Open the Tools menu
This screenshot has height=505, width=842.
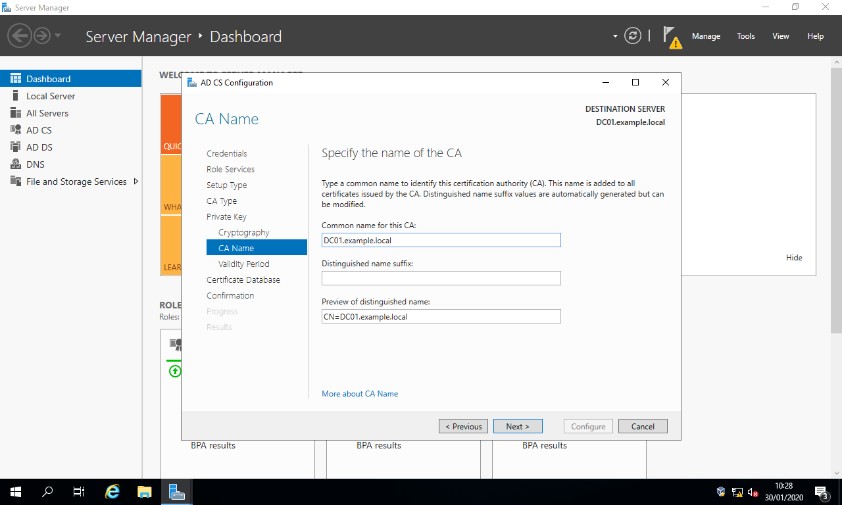click(745, 36)
